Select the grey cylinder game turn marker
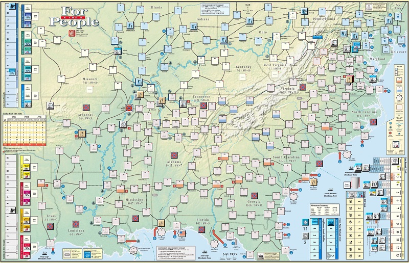 click(355, 182)
